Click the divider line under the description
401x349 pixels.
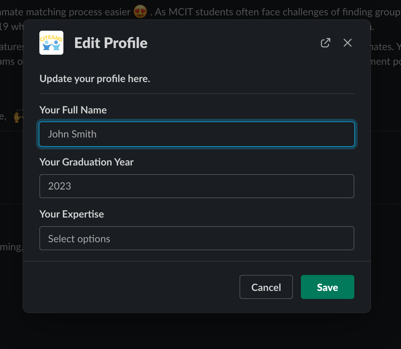pyautogui.click(x=197, y=94)
